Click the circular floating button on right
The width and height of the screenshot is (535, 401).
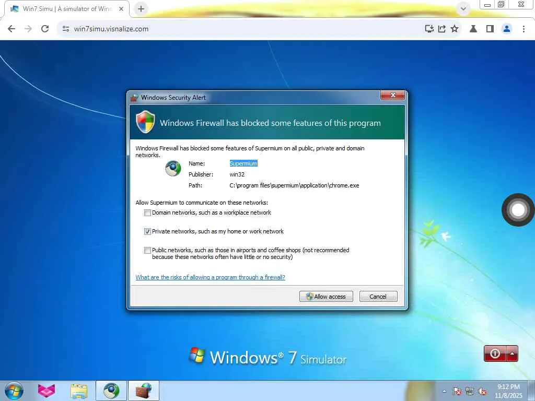[x=518, y=210]
